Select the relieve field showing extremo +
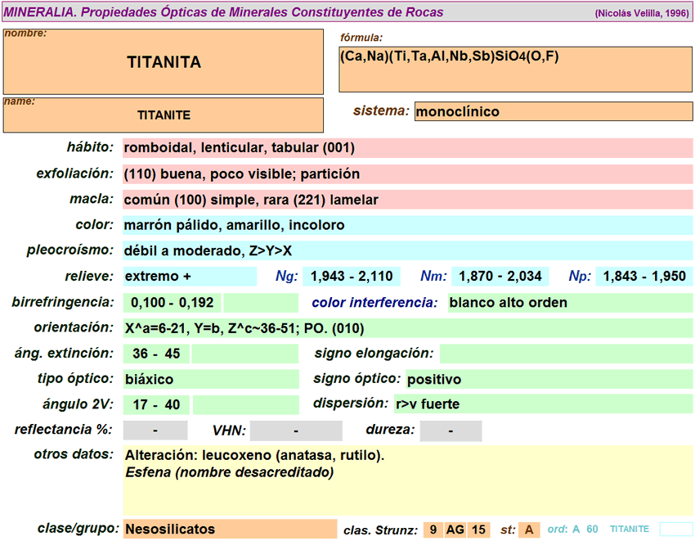The height and width of the screenshot is (541, 695). [x=189, y=277]
